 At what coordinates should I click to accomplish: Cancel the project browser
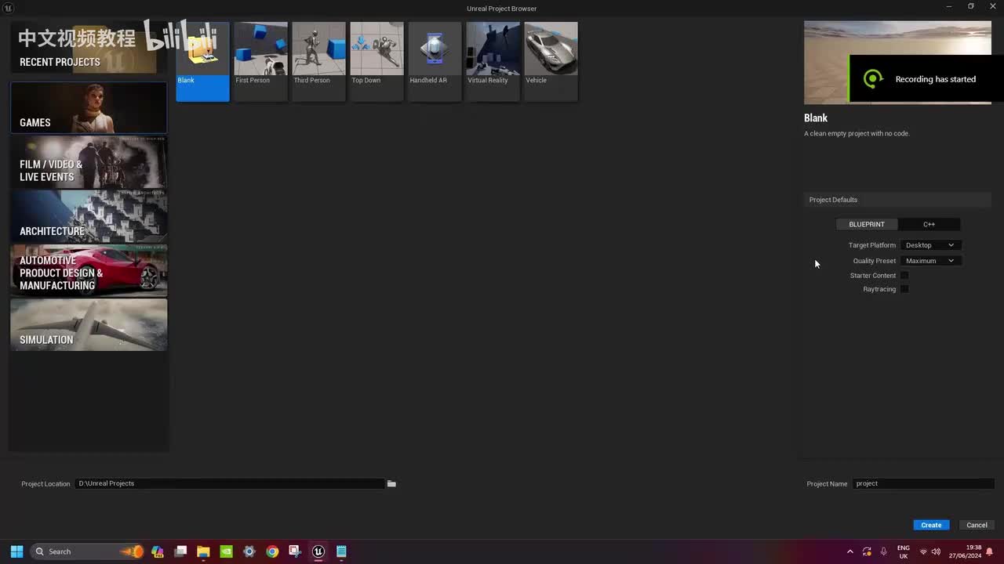click(977, 525)
